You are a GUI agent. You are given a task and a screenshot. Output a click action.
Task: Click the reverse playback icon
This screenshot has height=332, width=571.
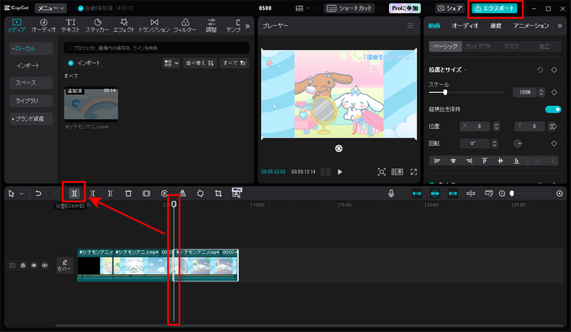coord(164,193)
